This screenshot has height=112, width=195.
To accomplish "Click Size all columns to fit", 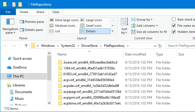I will coord(149,32).
